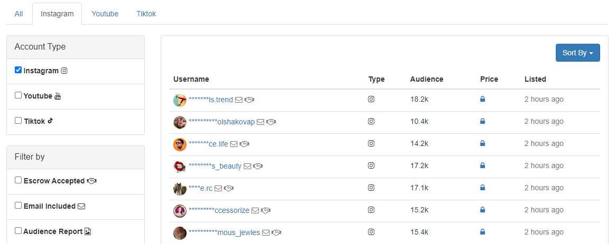Switch to the Youtube tab
This screenshot has height=244, width=616.
(105, 14)
